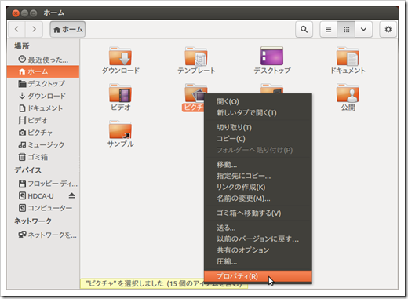Image resolution: width=408 pixels, height=299 pixels.
Task: Open ピクチャ in the sidebar
Action: (43, 133)
